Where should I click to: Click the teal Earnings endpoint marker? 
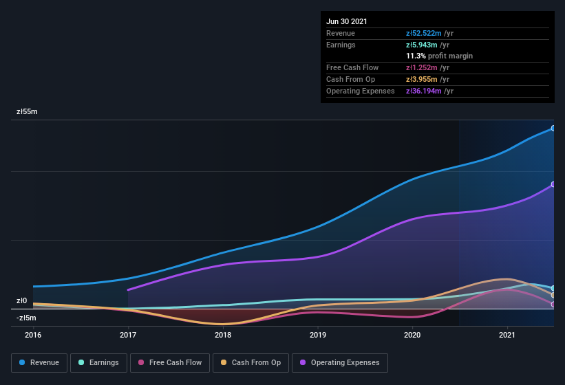(x=553, y=288)
